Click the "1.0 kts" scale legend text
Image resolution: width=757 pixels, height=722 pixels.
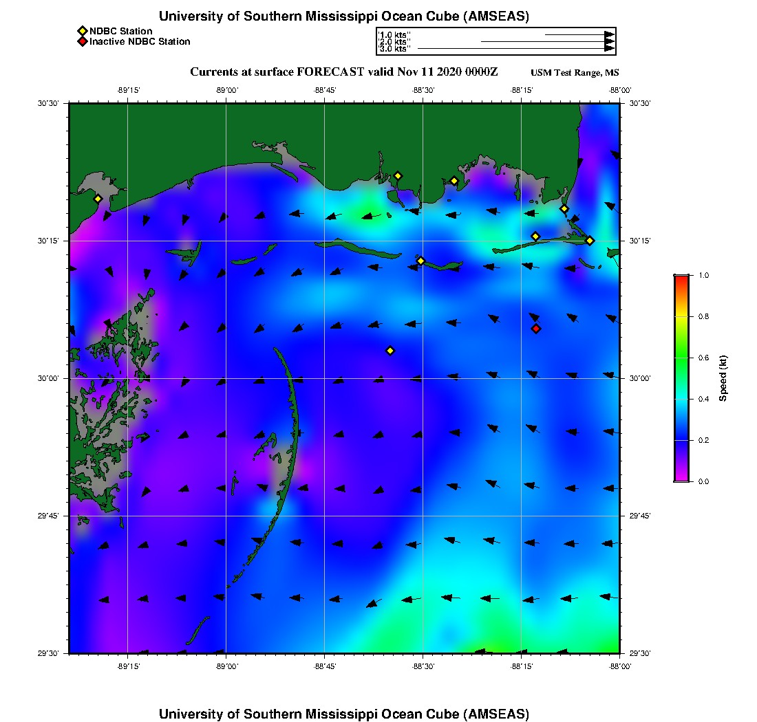394,35
